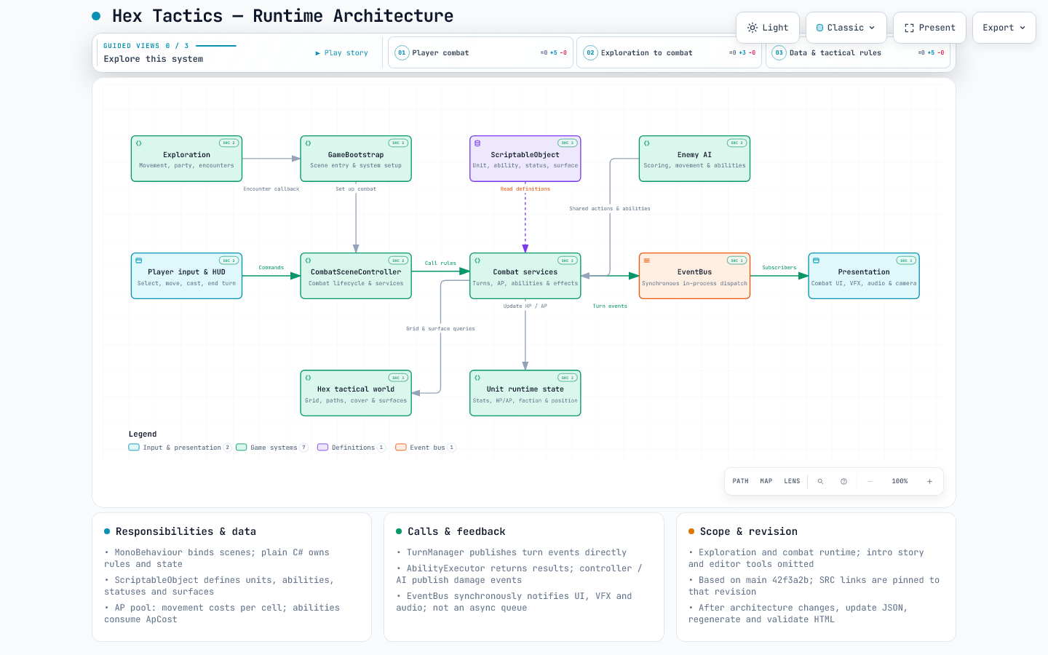This screenshot has height=655, width=1048.
Task: Open SRC badge on Unit runtime state node
Action: tap(568, 378)
